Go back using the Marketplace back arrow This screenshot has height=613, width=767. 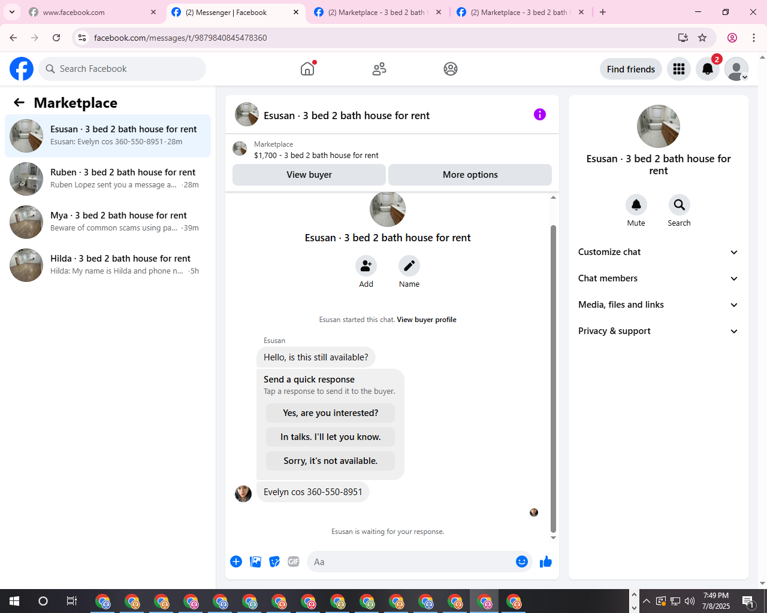(x=19, y=102)
